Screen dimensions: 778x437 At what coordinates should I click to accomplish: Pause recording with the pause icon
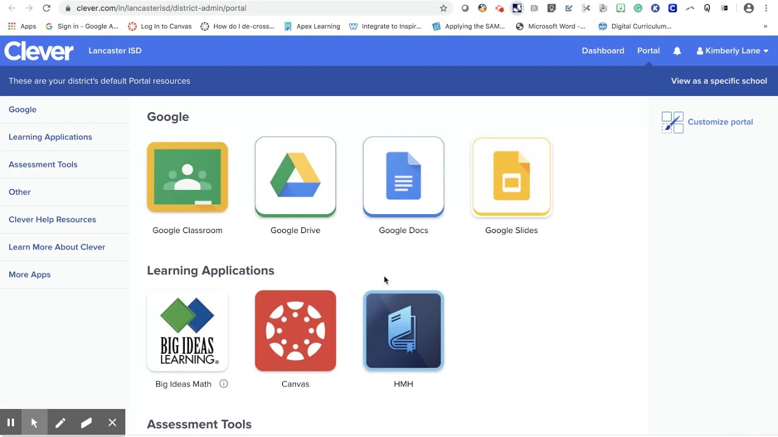[10, 423]
